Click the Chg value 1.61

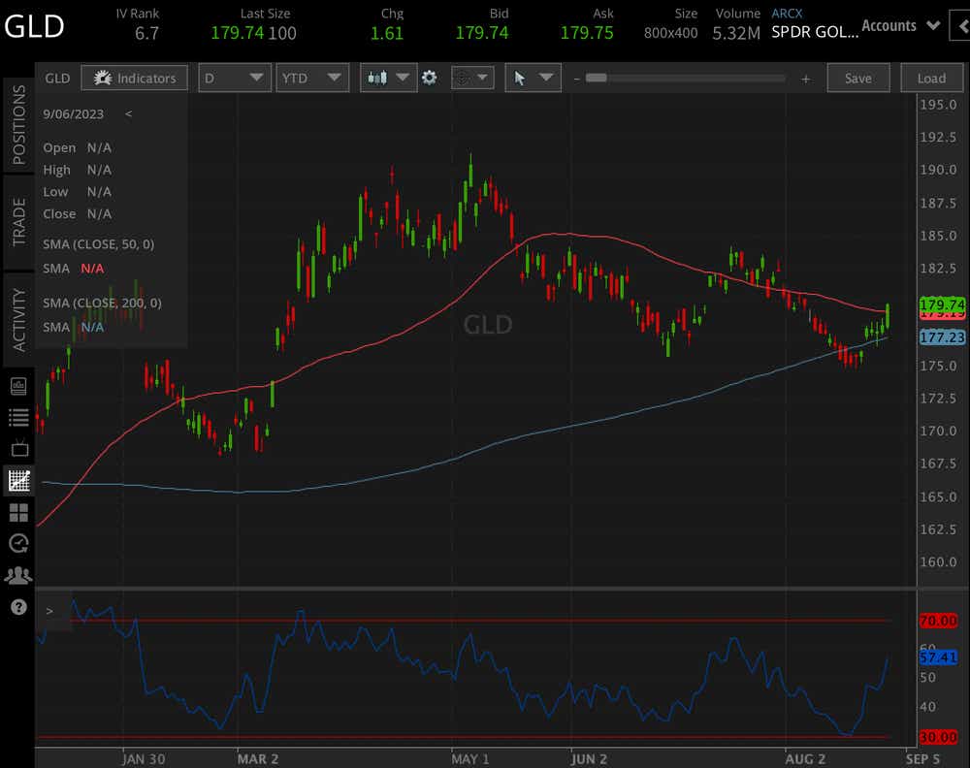387,33
